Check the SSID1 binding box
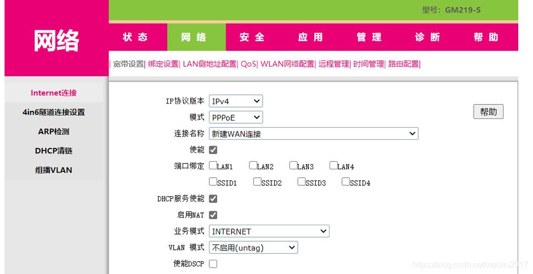The image size is (533, 274). (213, 181)
